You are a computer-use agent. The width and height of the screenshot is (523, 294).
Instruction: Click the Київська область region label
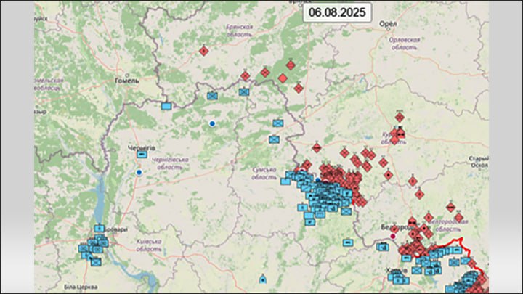click(149, 245)
